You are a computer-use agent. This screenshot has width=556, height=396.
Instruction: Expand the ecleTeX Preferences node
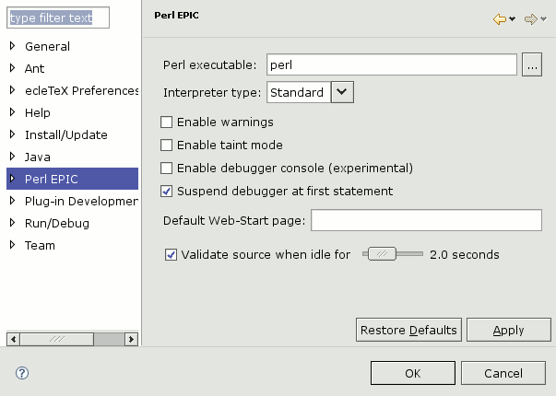coord(12,90)
